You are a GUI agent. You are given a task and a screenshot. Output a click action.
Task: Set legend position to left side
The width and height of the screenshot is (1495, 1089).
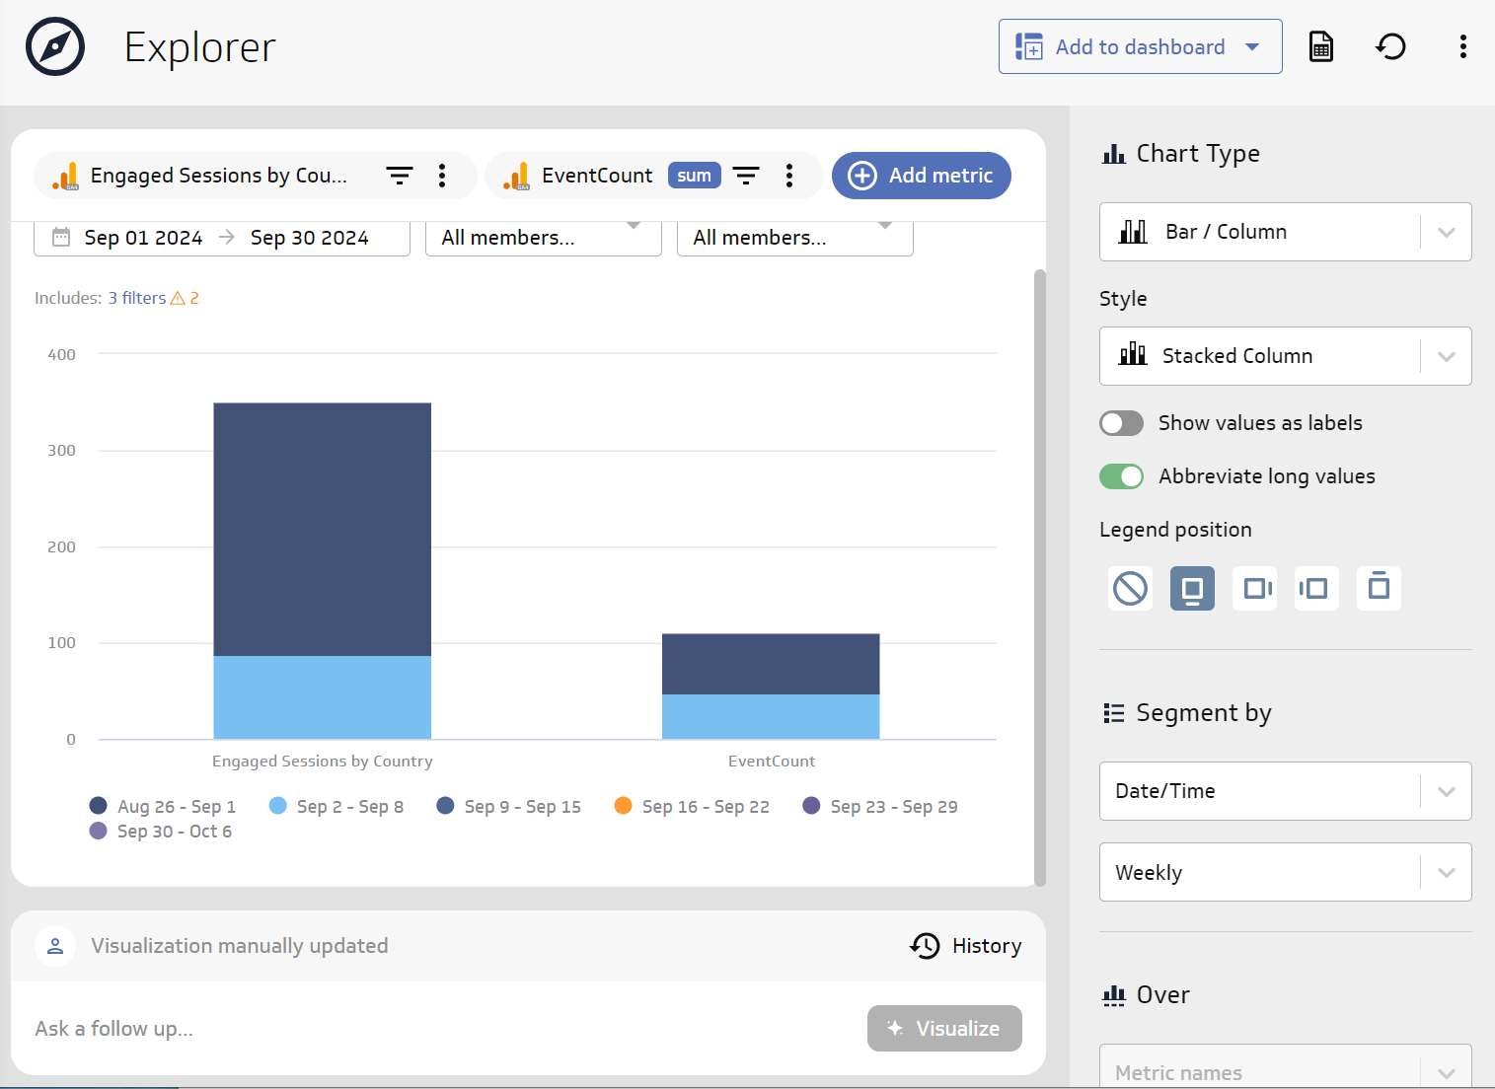tap(1316, 588)
